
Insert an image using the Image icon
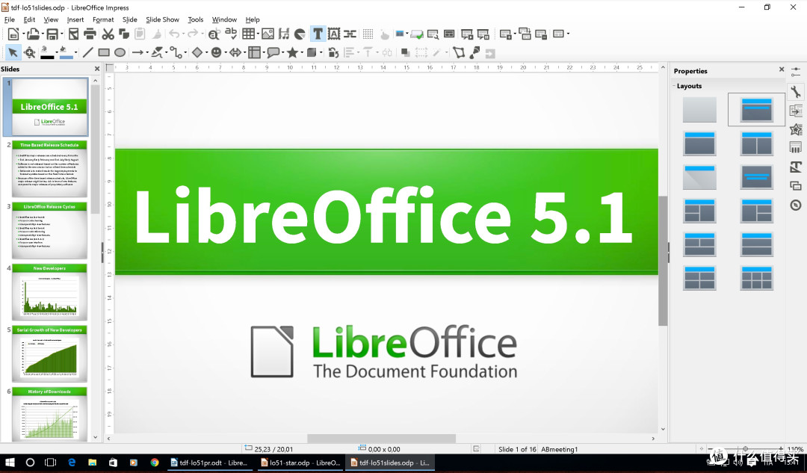click(x=268, y=34)
